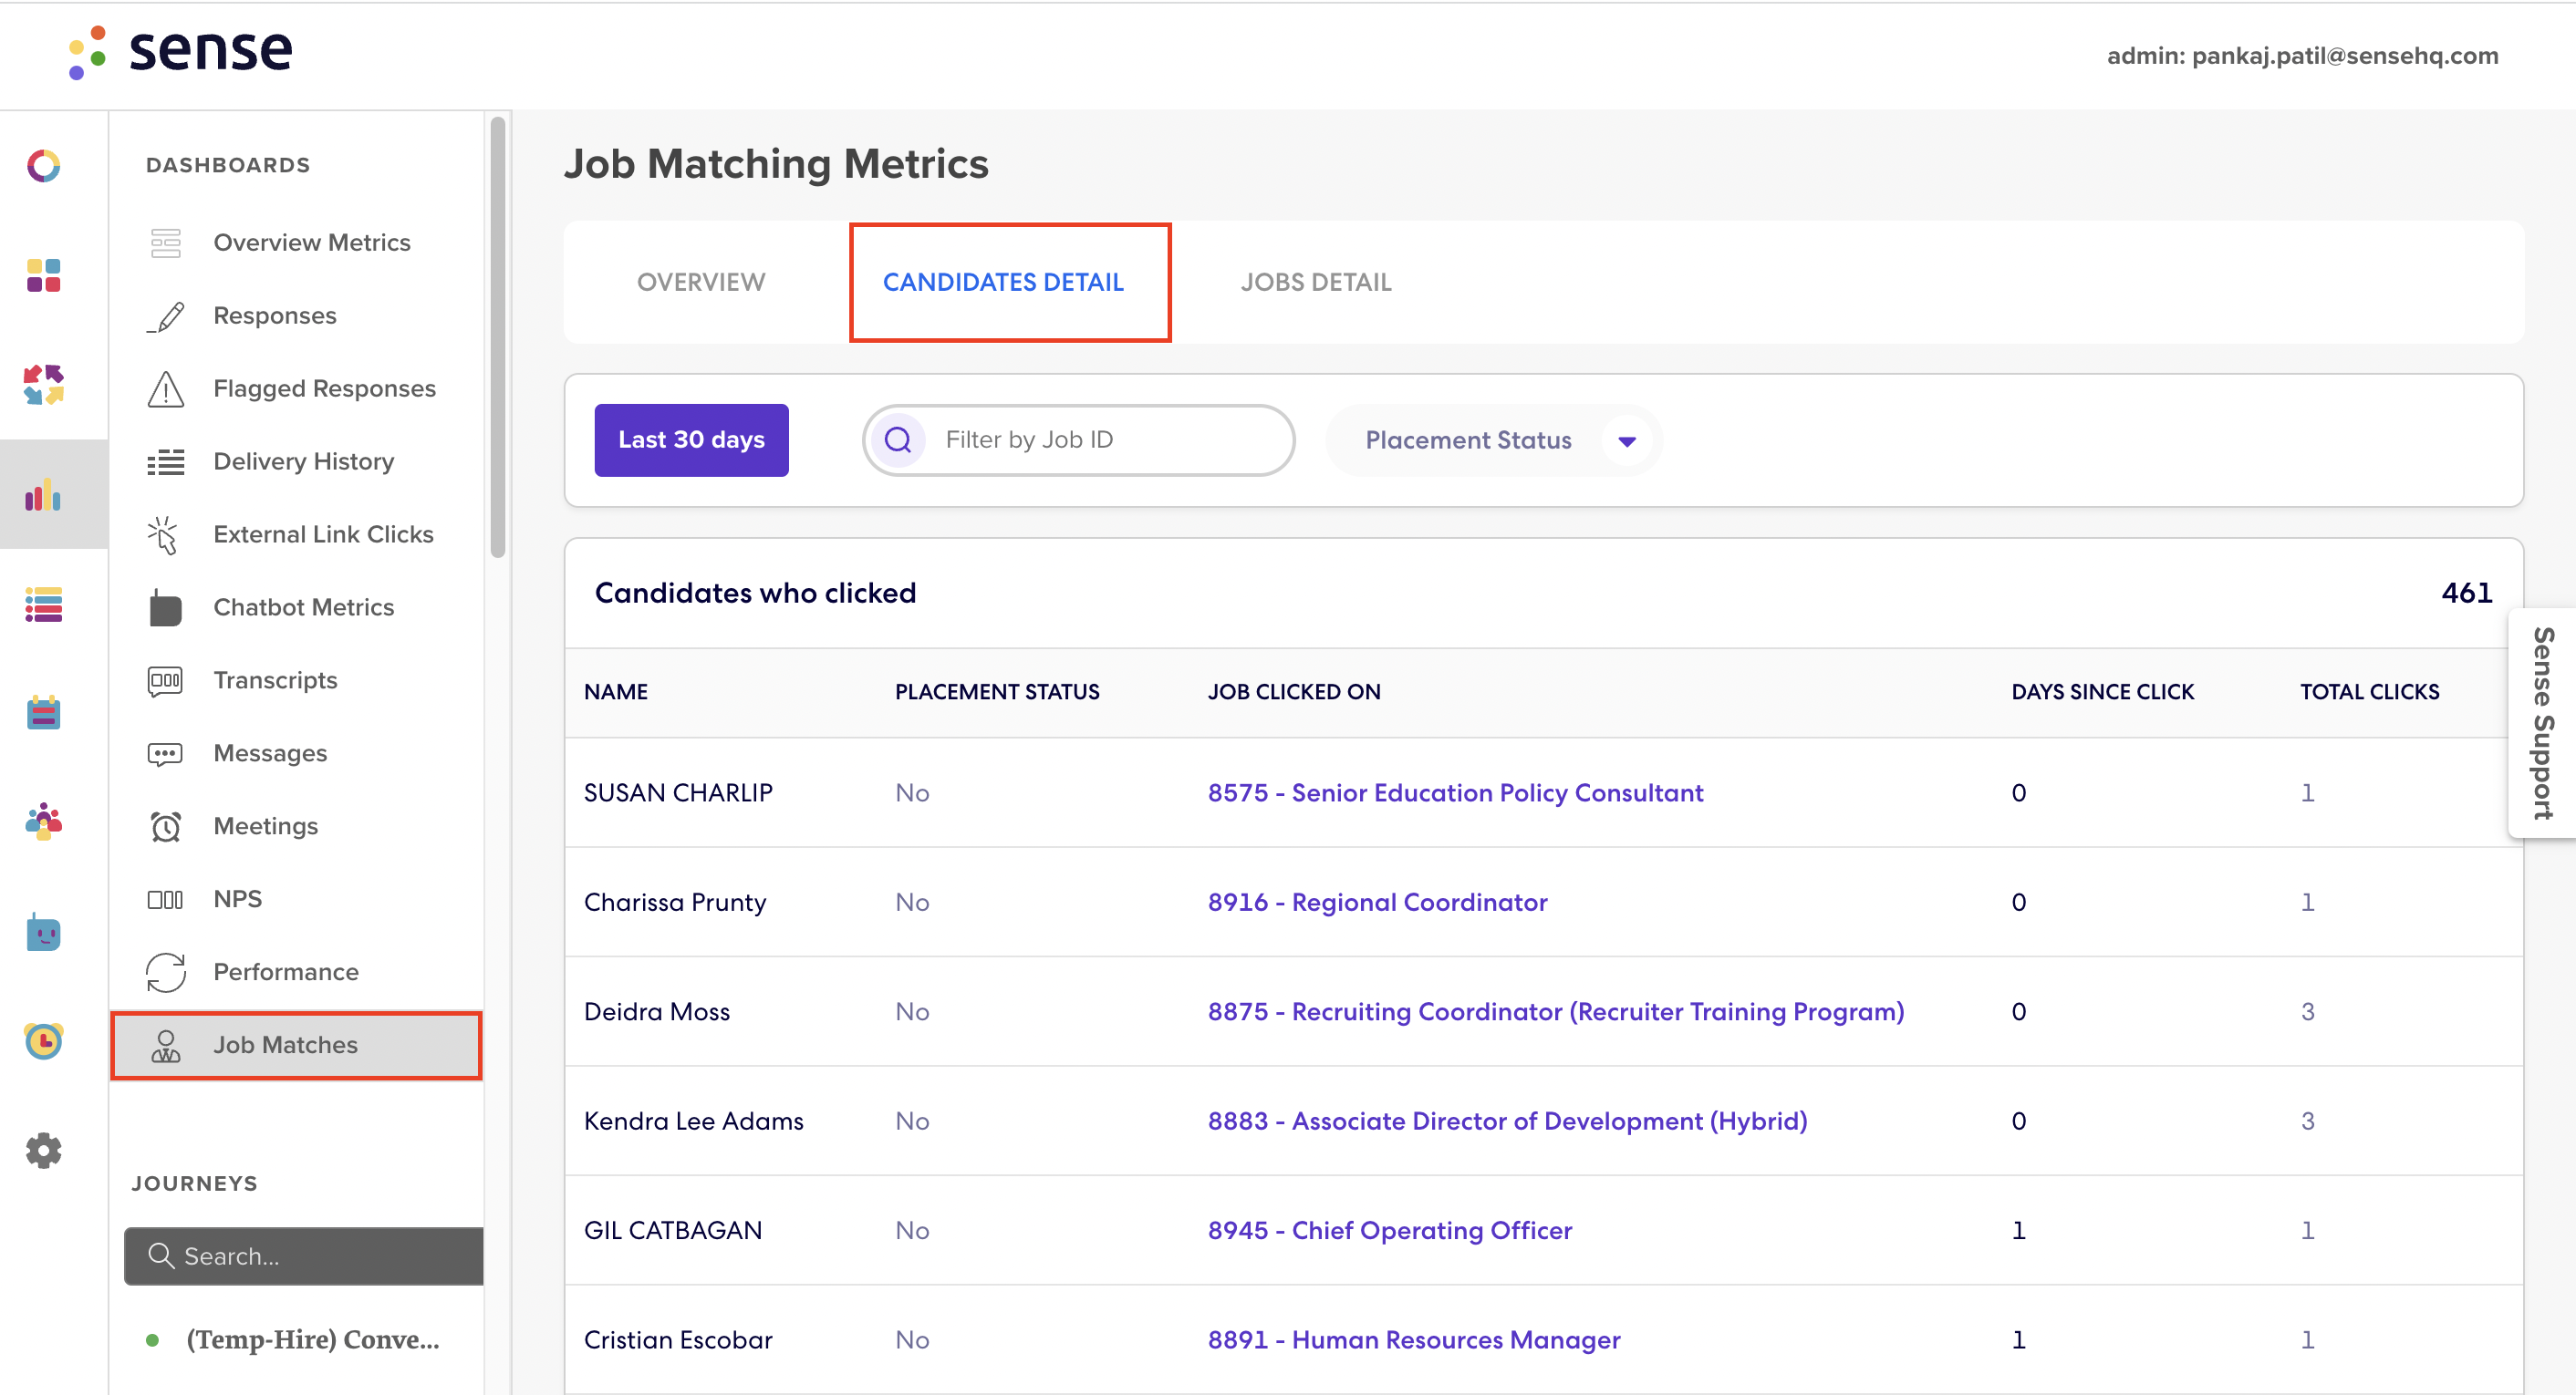The image size is (2576, 1395).
Task: Click the Delivery History list icon
Action: (166, 461)
